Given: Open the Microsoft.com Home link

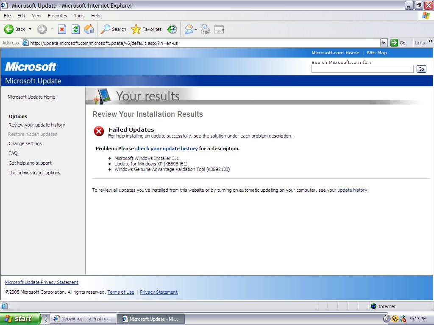Looking at the screenshot, I should coord(335,52).
